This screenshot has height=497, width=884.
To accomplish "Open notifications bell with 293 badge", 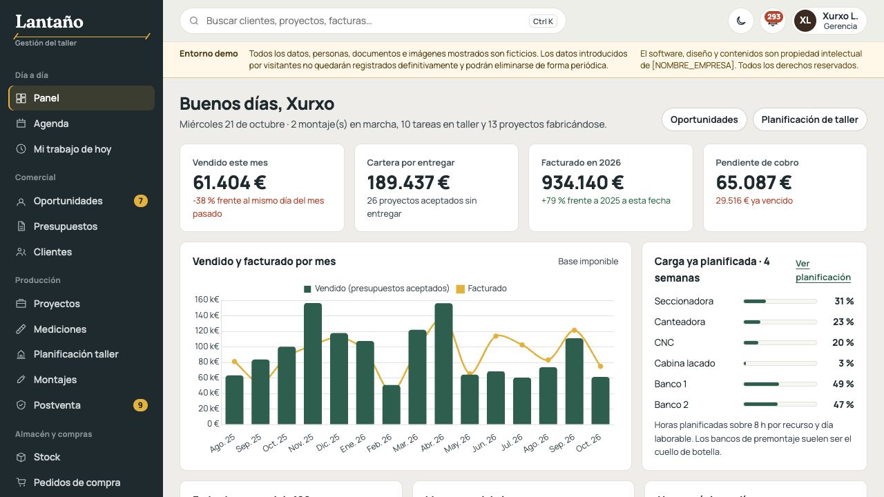I will pyautogui.click(x=773, y=21).
